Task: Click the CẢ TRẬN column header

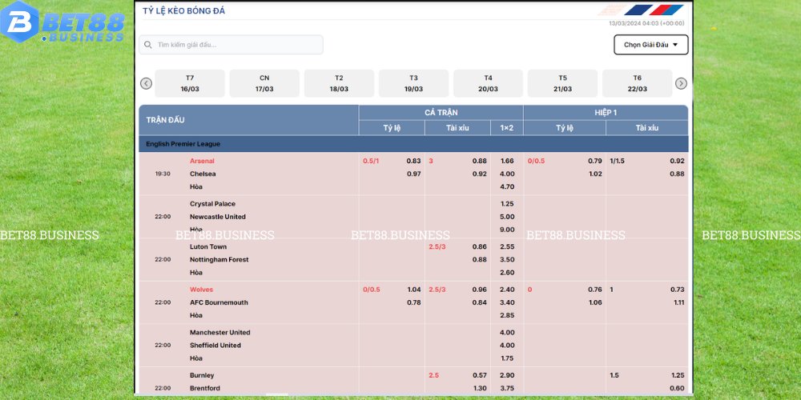Action: tap(441, 112)
